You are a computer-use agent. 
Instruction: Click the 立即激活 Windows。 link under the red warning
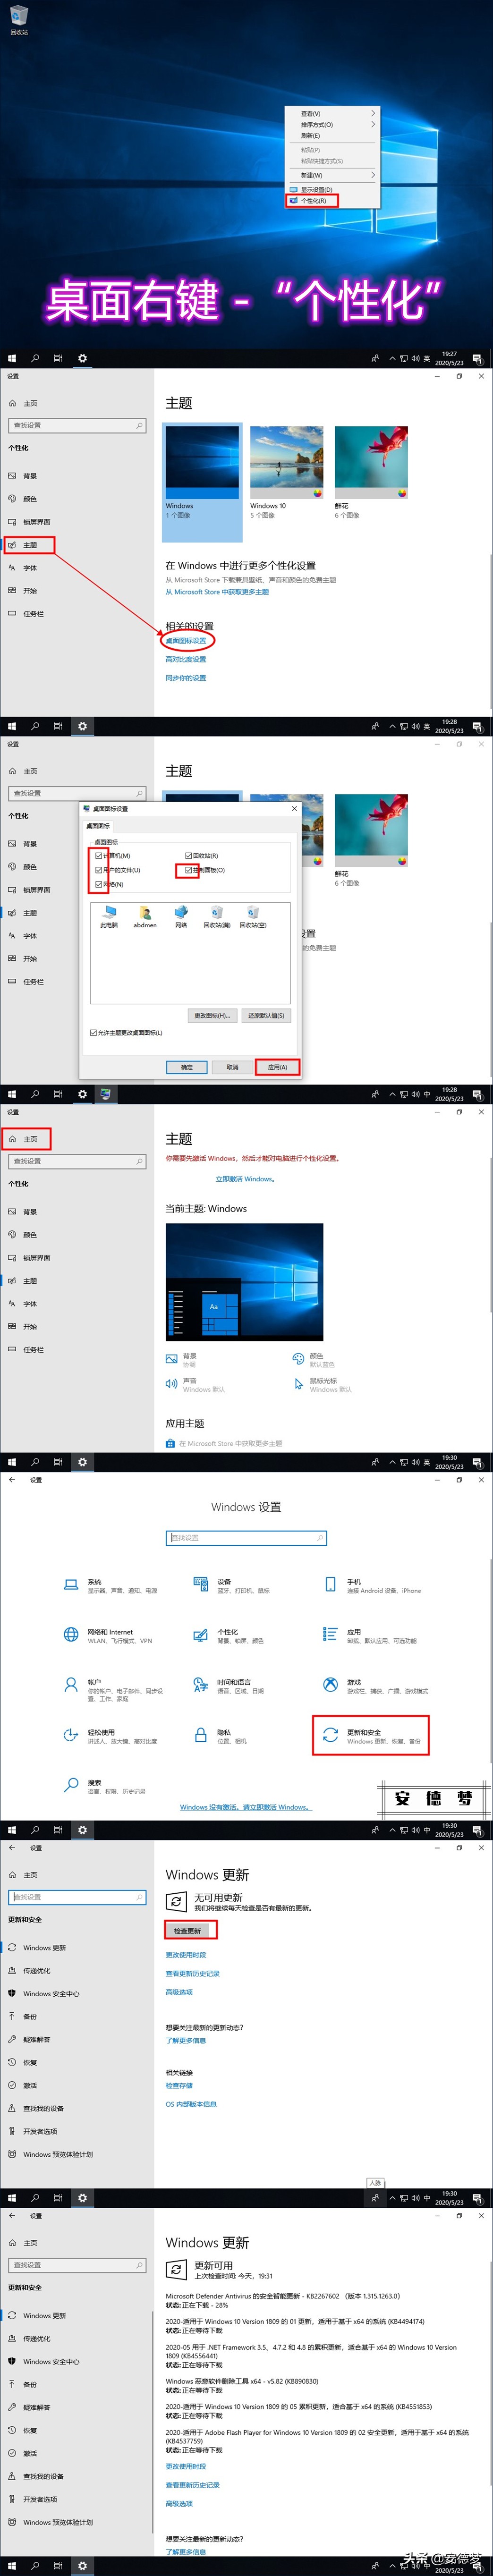pos(245,1179)
